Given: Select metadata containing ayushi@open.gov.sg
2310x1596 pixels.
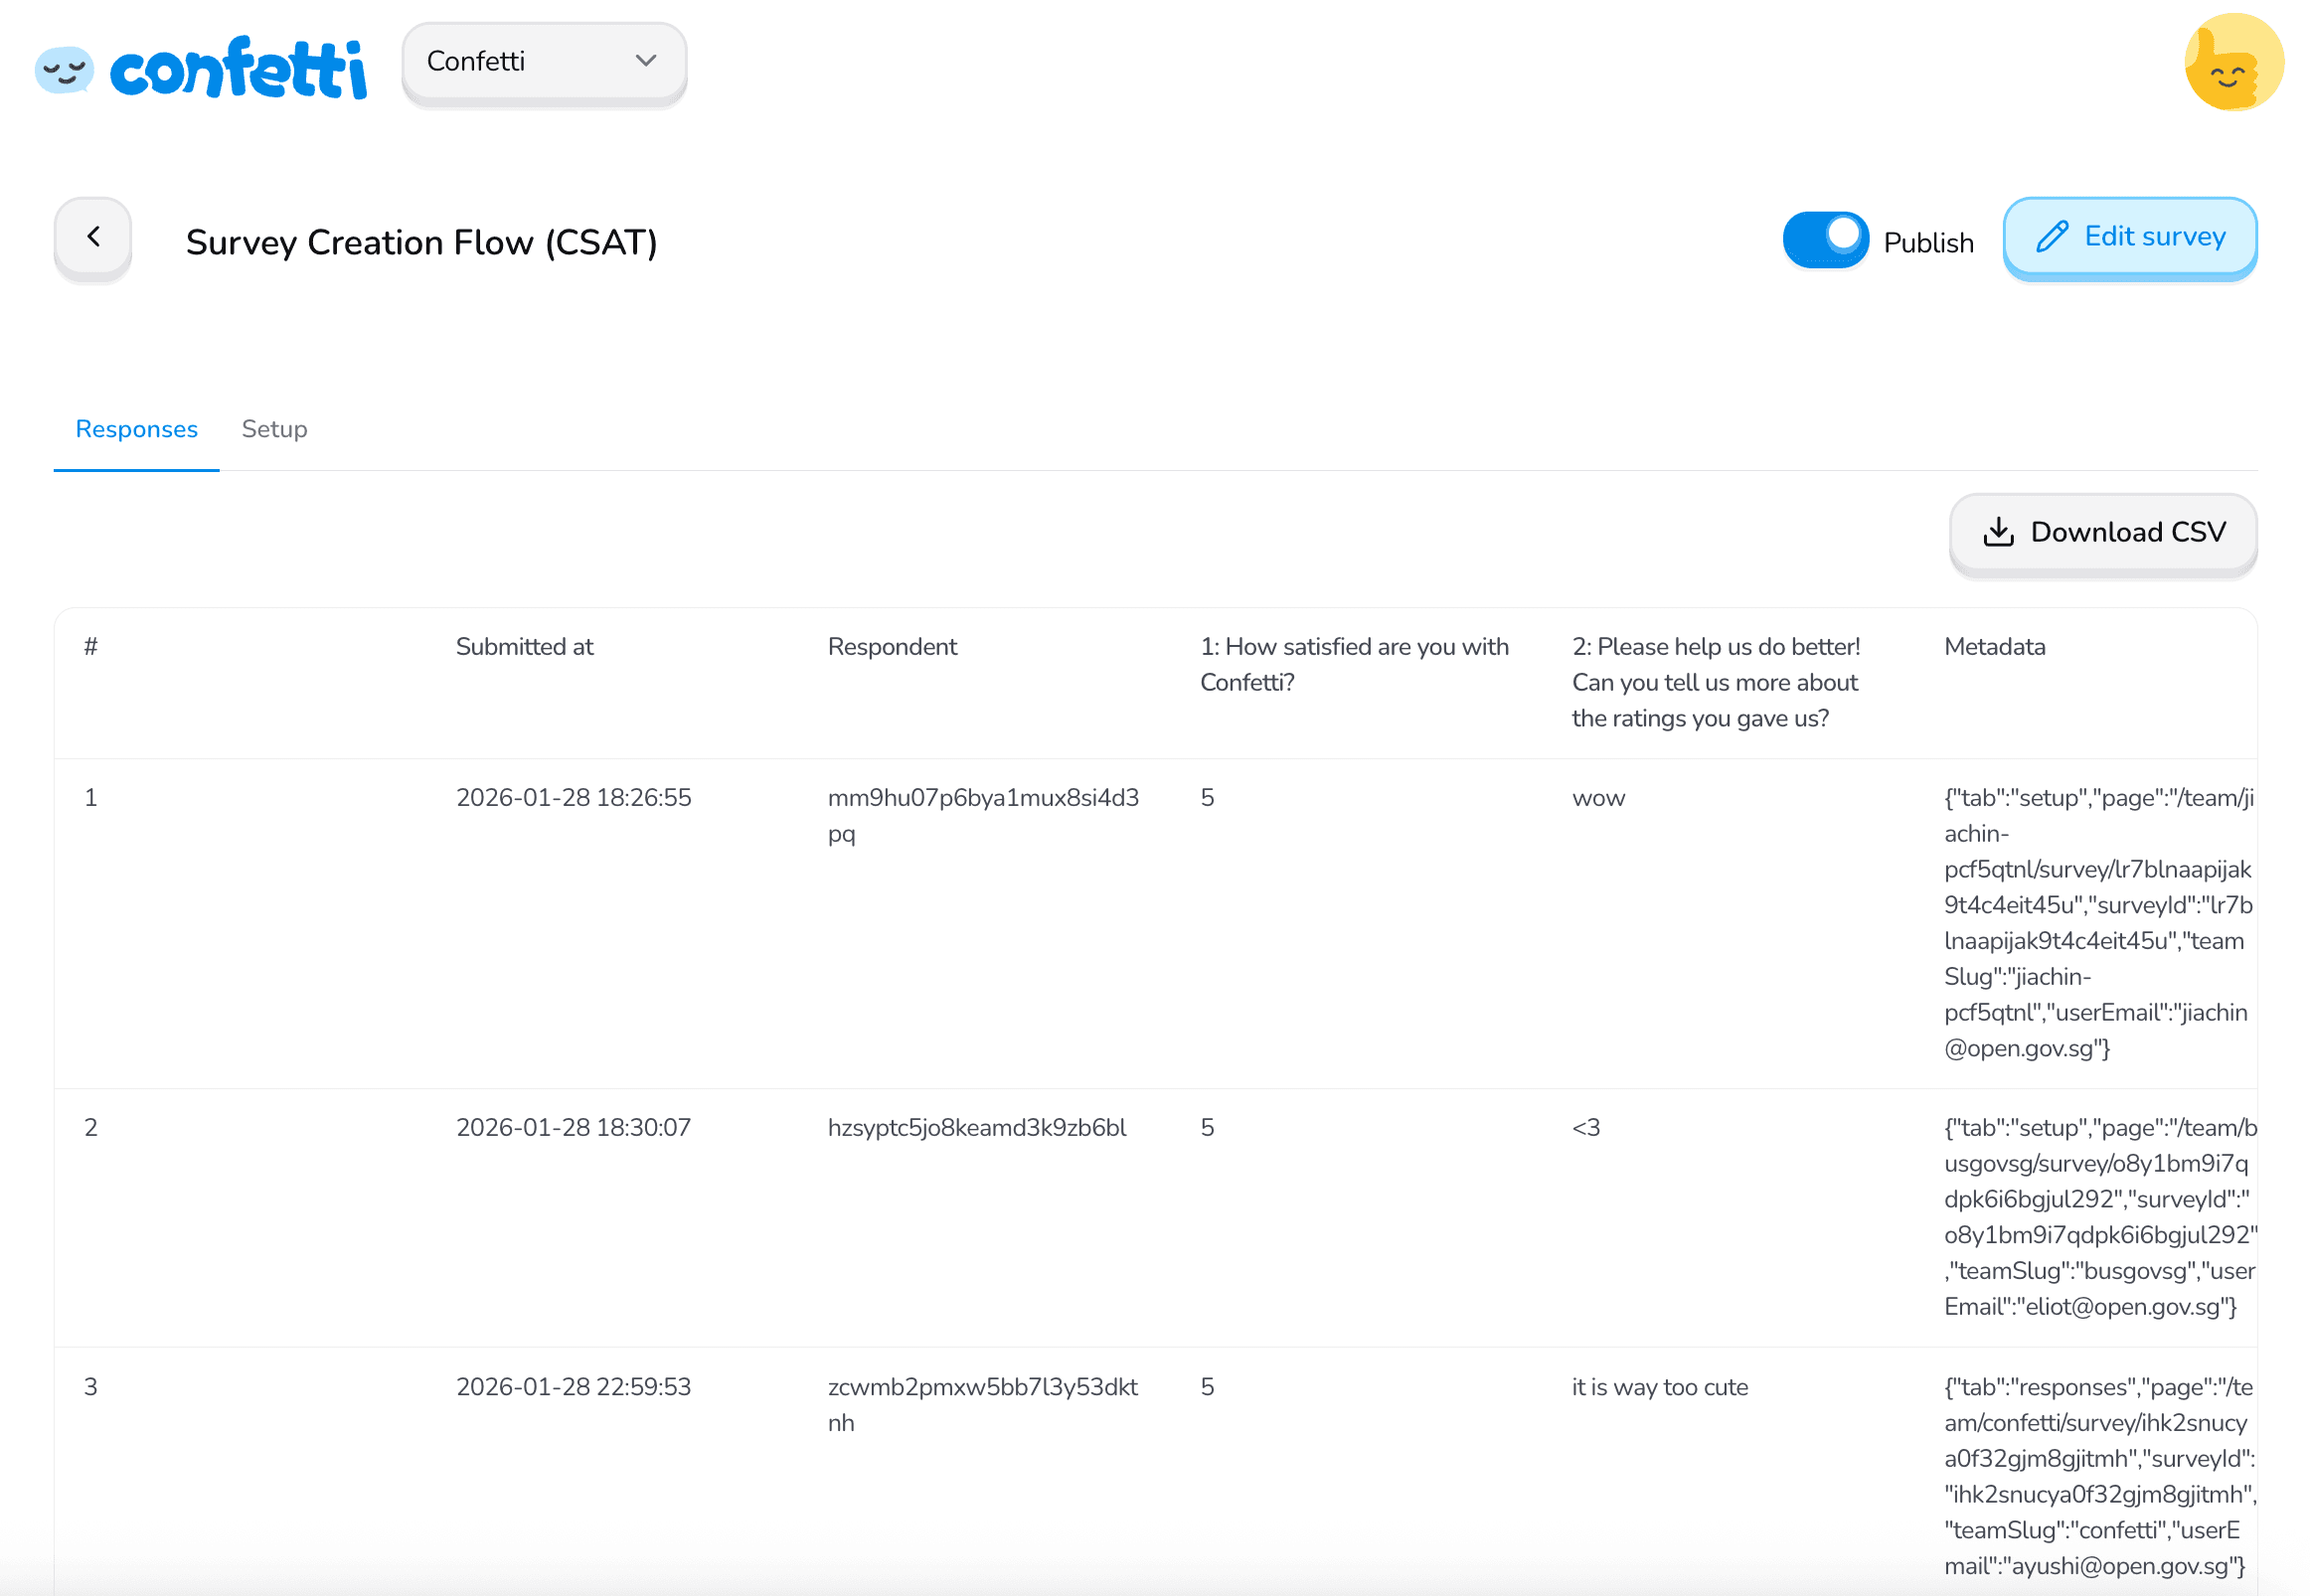Looking at the screenshot, I should pos(2100,1476).
